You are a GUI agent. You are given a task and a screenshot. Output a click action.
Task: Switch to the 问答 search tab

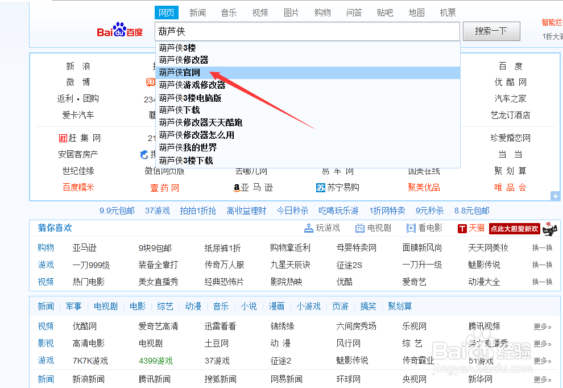pos(354,13)
